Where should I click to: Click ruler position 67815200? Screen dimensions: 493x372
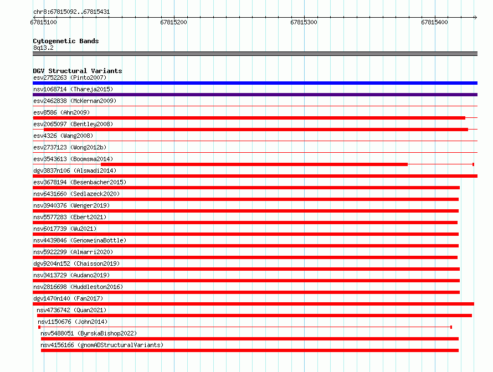tap(173, 22)
